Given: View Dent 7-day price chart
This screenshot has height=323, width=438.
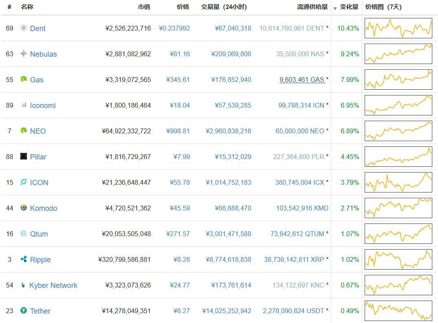Looking at the screenshot, I should pos(398,28).
